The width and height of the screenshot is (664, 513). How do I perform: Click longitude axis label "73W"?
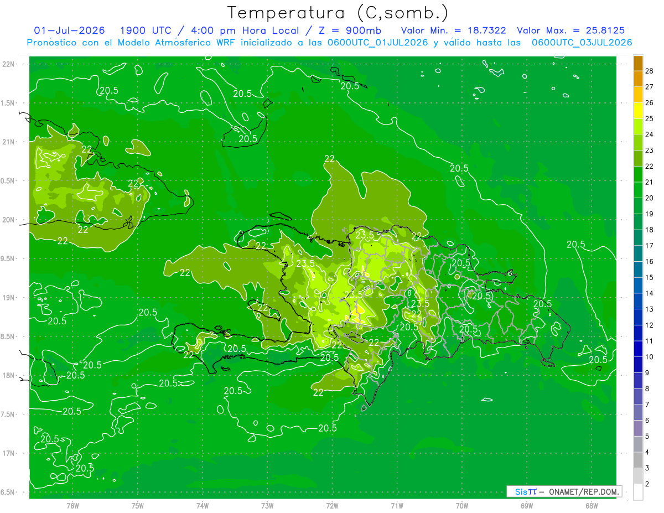[x=267, y=505]
